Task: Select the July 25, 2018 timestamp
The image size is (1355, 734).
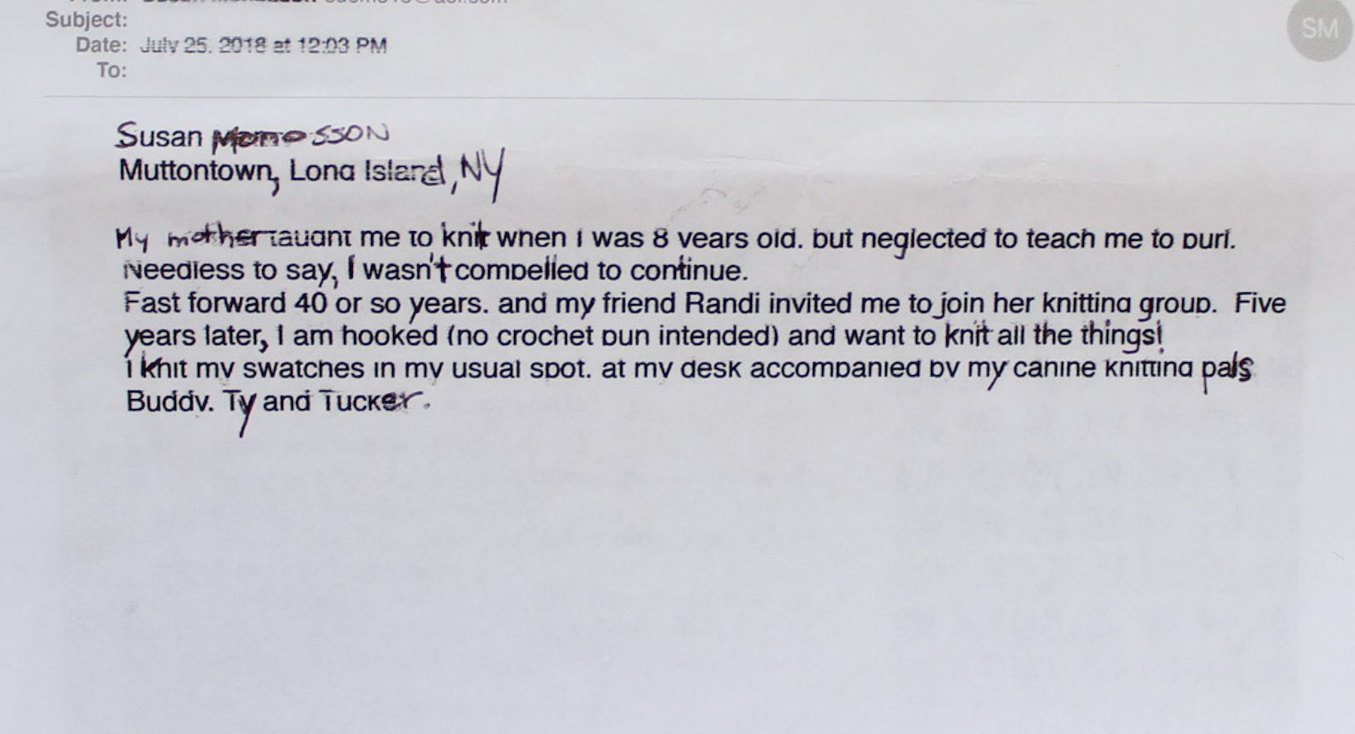Action: click(x=263, y=46)
